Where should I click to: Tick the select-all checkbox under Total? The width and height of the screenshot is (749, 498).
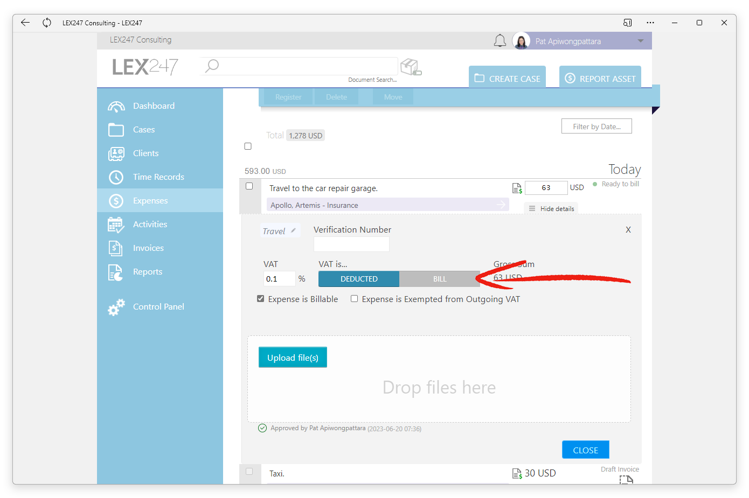click(x=248, y=146)
